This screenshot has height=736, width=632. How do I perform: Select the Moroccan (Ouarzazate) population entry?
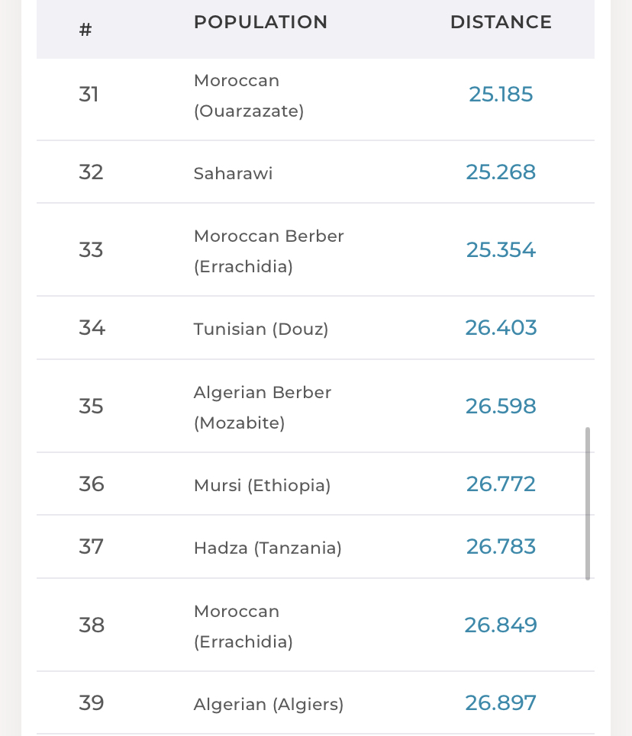tap(249, 95)
